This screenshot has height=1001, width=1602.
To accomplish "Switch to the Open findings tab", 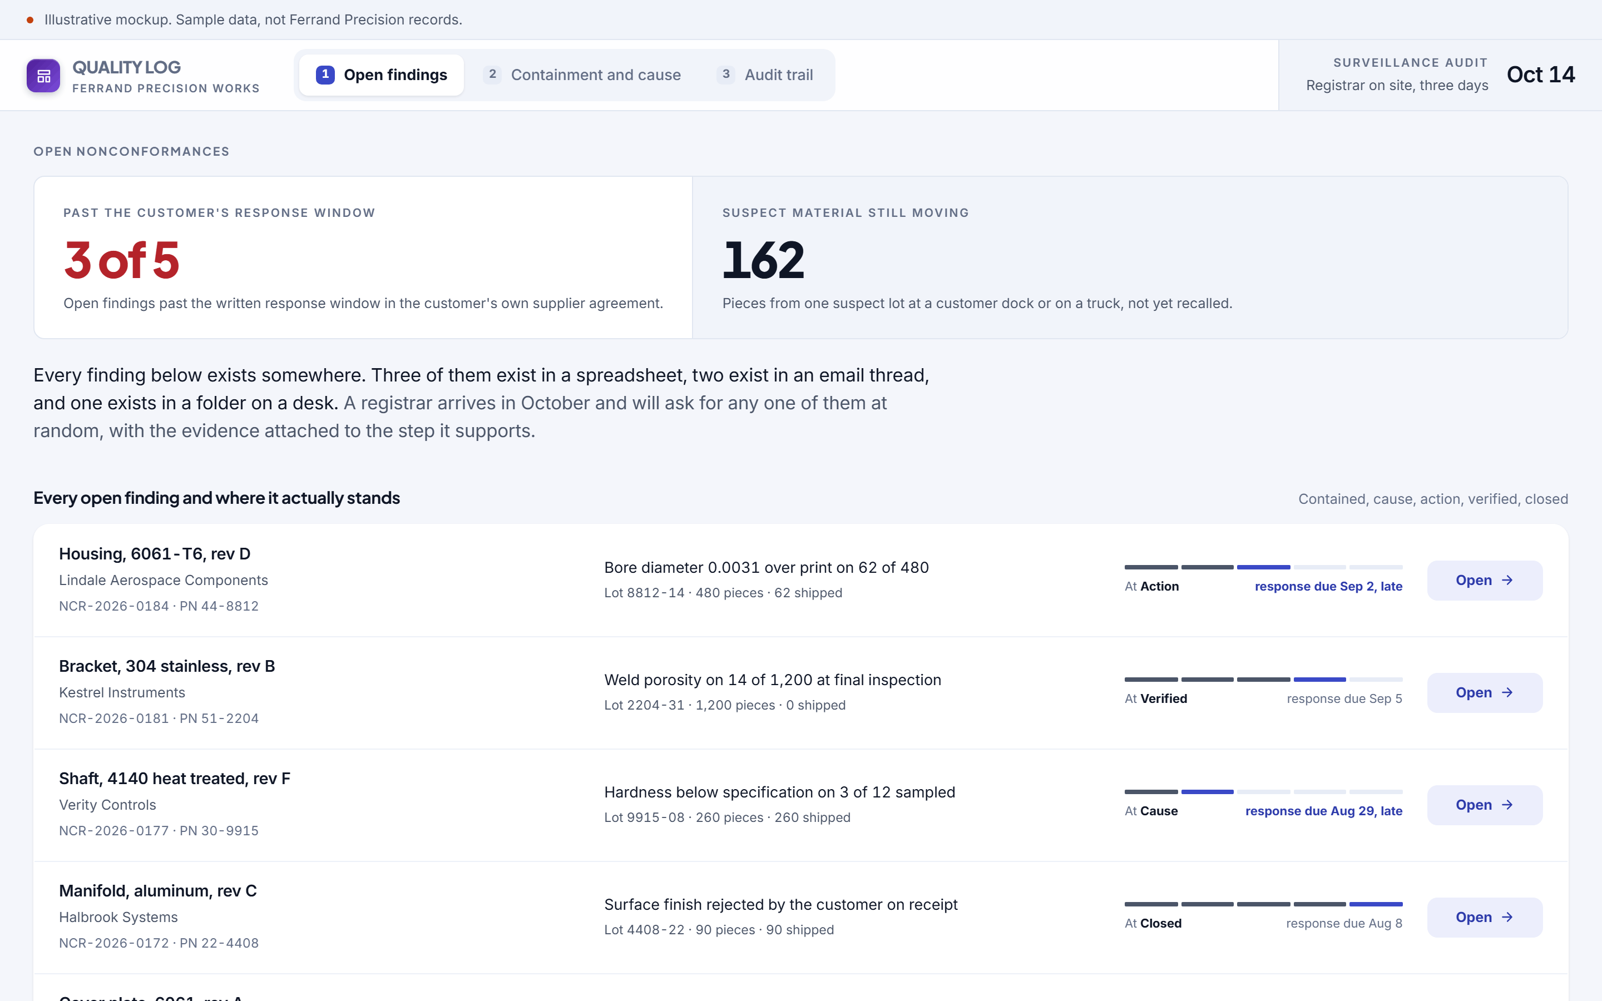I will 381,75.
